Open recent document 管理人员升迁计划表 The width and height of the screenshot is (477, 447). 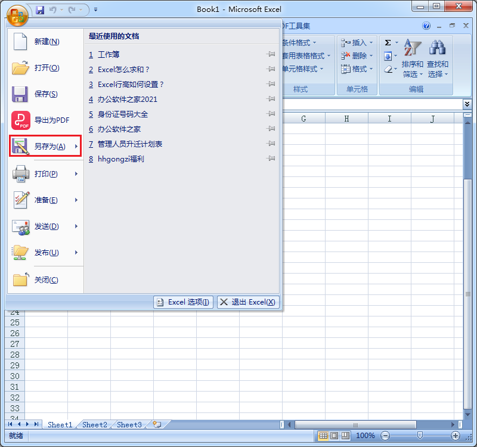pyautogui.click(x=182, y=144)
